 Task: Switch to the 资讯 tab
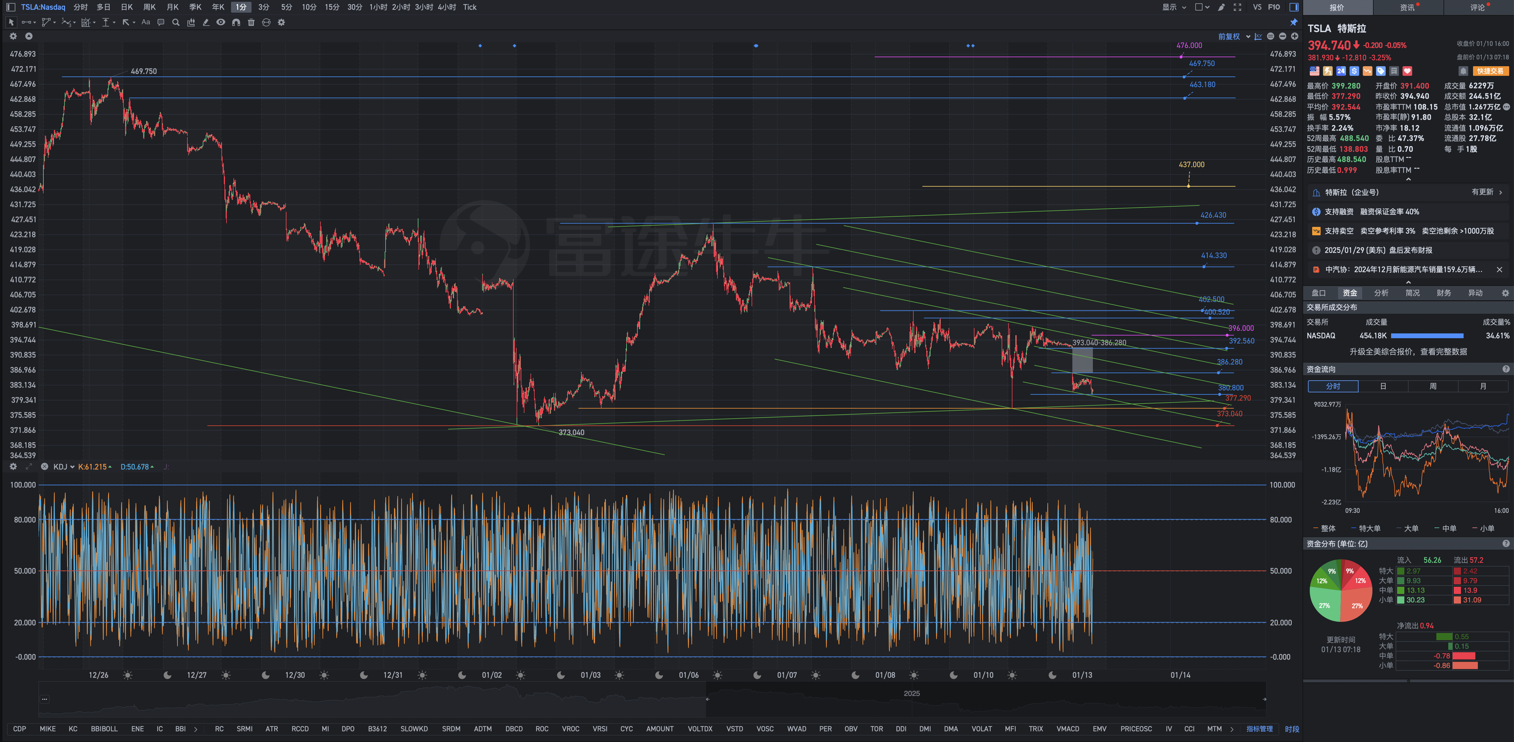(x=1408, y=8)
